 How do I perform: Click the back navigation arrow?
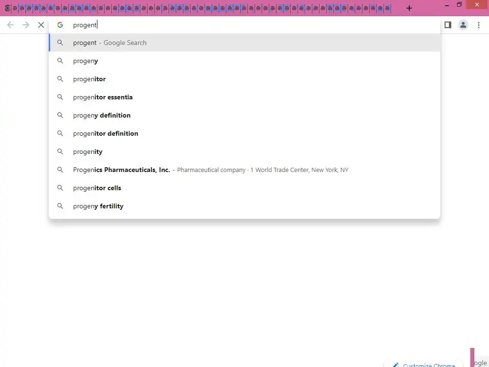(11, 25)
